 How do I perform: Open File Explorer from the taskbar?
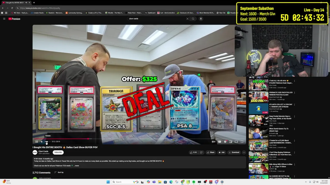coord(160,182)
